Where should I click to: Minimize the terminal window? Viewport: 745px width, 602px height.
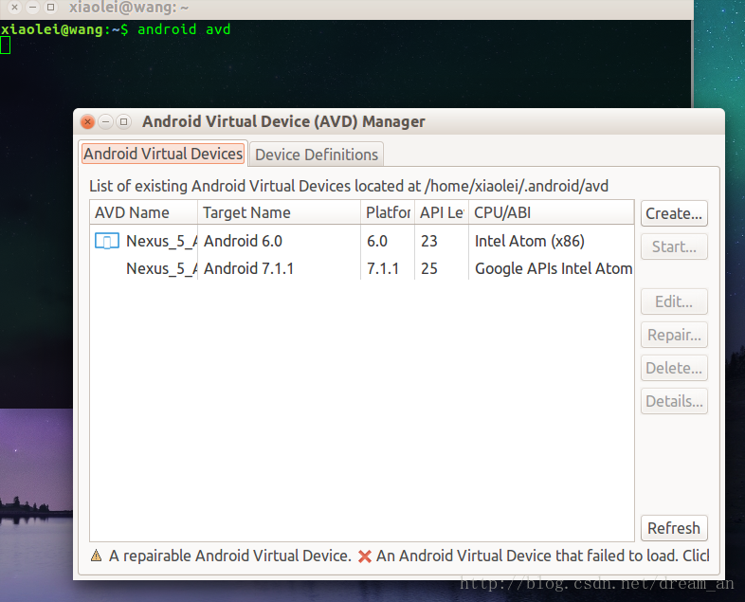pos(32,8)
